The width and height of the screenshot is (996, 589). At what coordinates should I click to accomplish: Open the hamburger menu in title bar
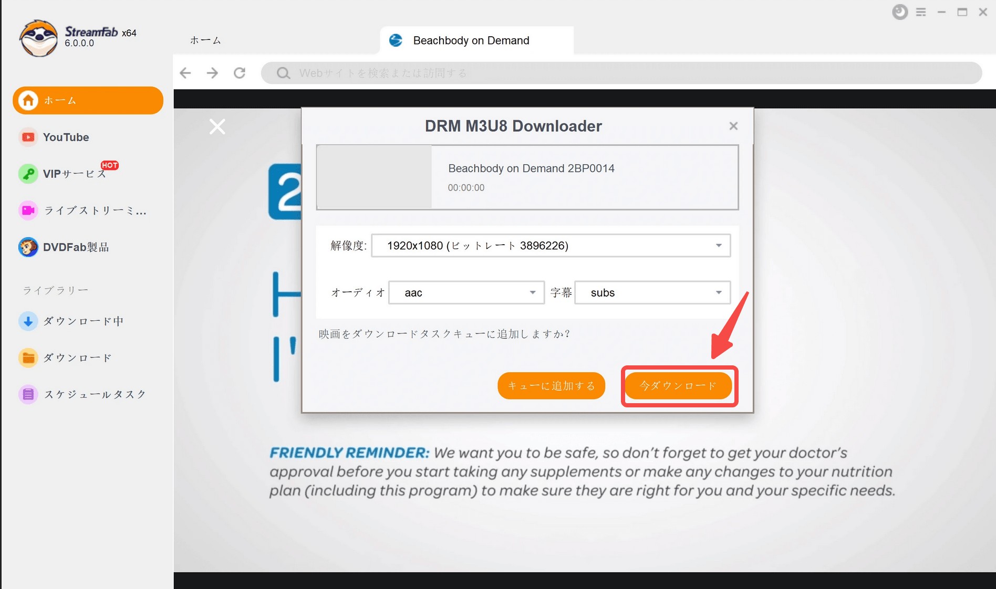point(921,12)
